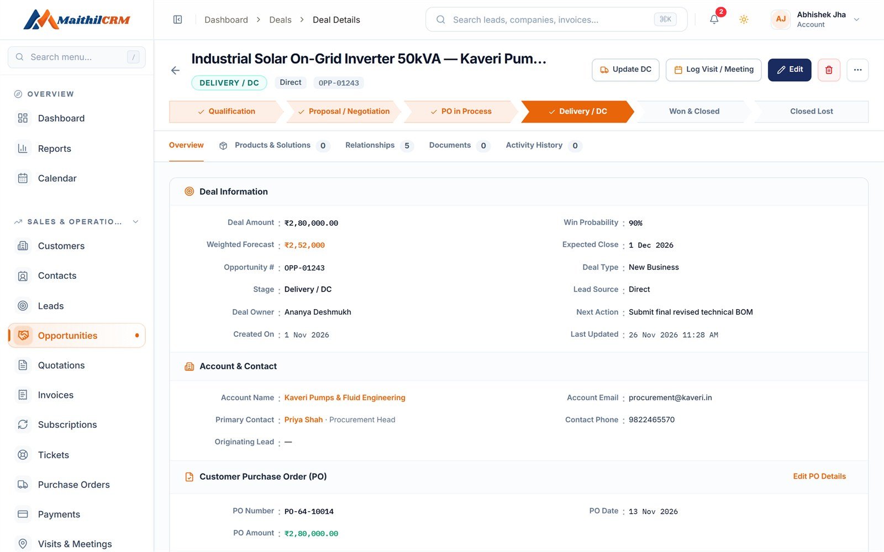
Task: Click the green PO Amount value
Action: point(311,534)
